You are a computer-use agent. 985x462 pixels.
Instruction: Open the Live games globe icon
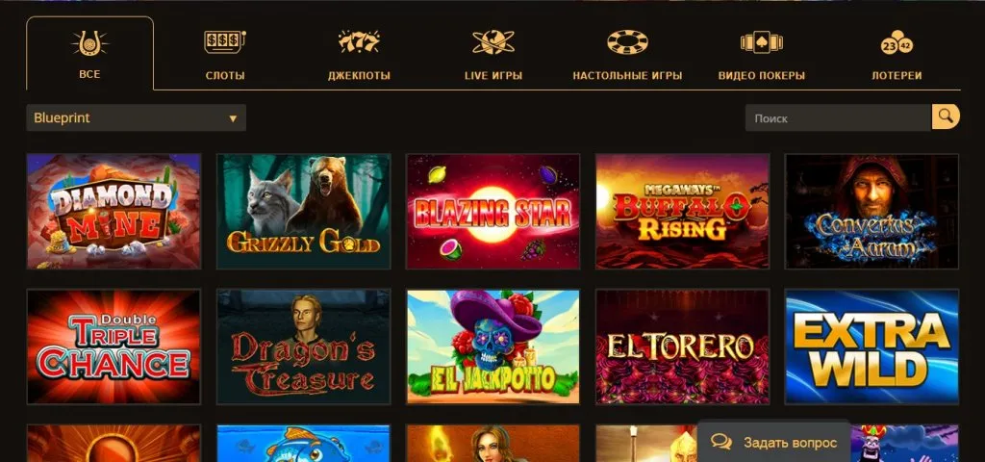click(x=493, y=42)
